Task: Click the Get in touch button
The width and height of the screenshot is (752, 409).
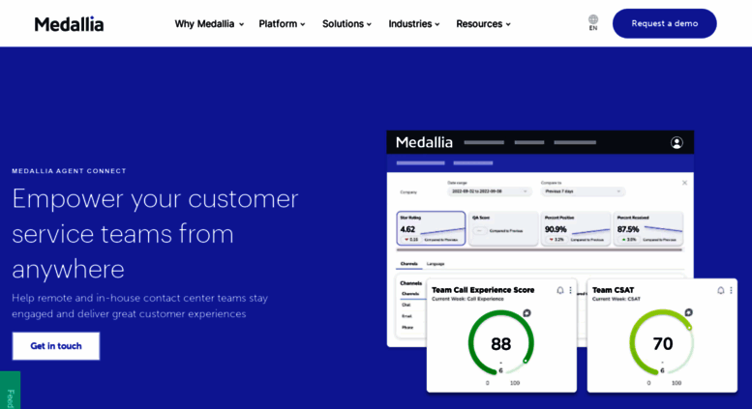Action: pyautogui.click(x=55, y=346)
